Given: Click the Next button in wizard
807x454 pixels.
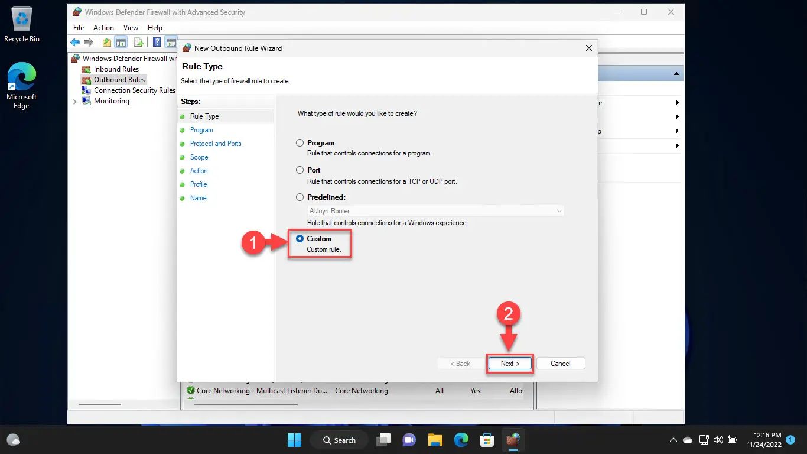Looking at the screenshot, I should pos(510,364).
